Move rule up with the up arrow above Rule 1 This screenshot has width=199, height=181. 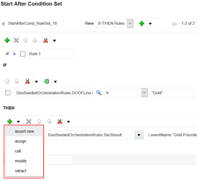point(25,40)
